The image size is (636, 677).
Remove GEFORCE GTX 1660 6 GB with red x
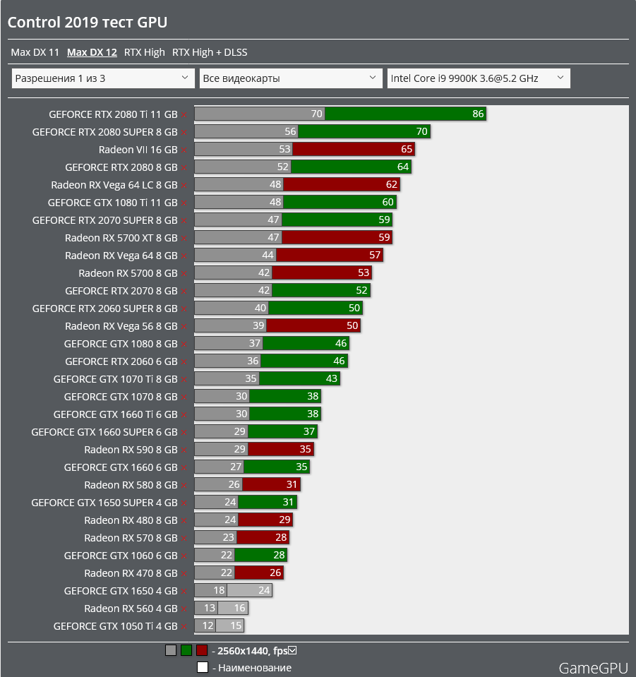(184, 469)
